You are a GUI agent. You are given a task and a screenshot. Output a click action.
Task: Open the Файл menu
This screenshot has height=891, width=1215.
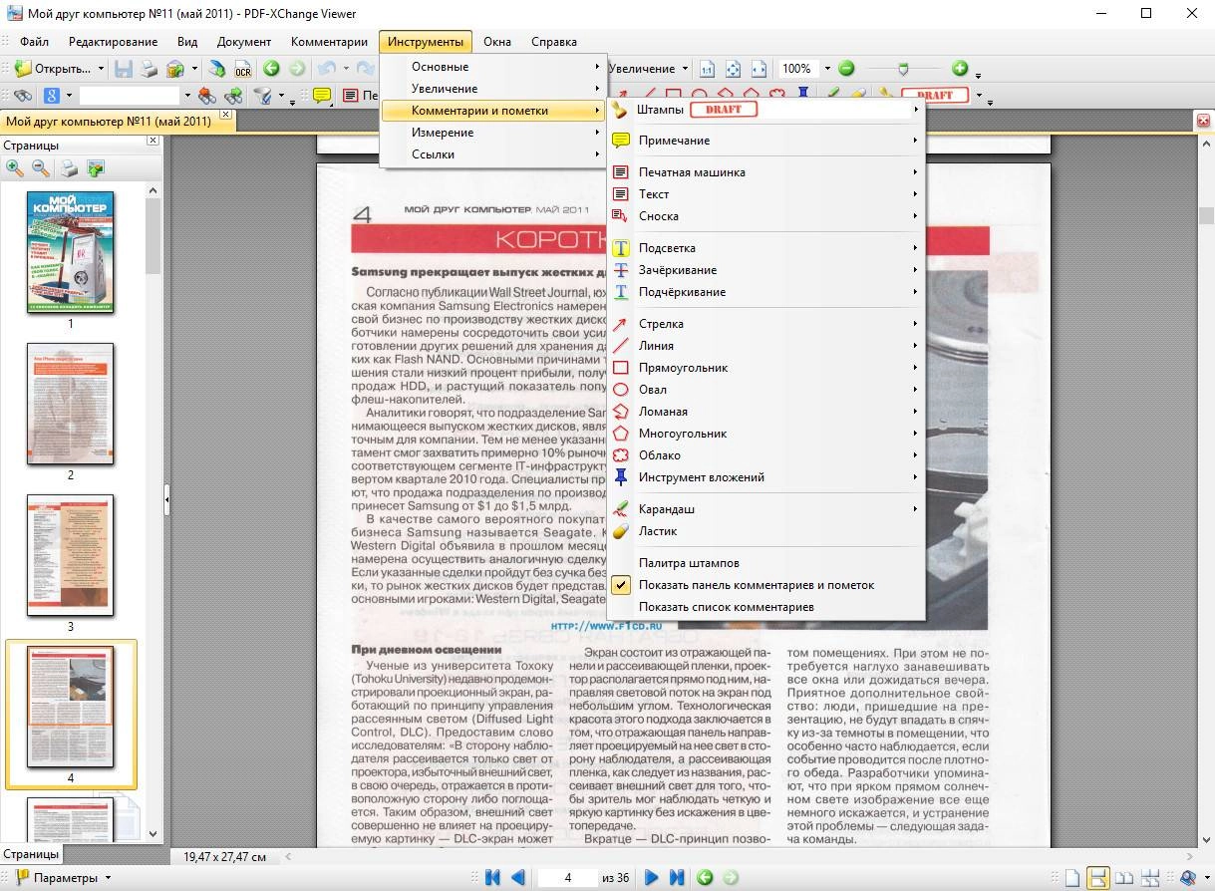coord(34,42)
